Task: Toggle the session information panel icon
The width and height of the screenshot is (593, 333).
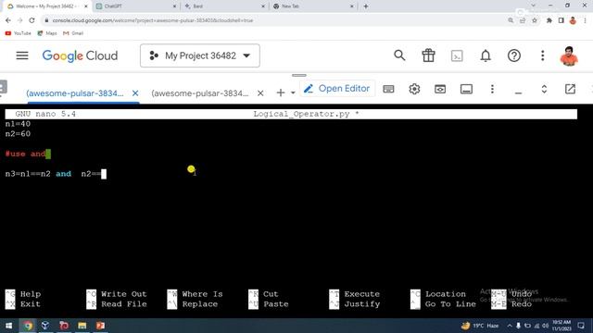Action: coord(466,89)
